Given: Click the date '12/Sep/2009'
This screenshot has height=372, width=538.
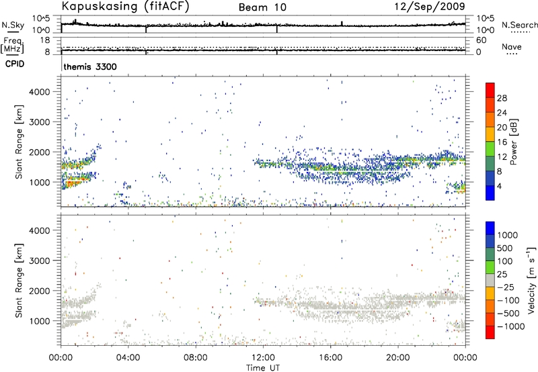Looking at the screenshot, I should (430, 7).
